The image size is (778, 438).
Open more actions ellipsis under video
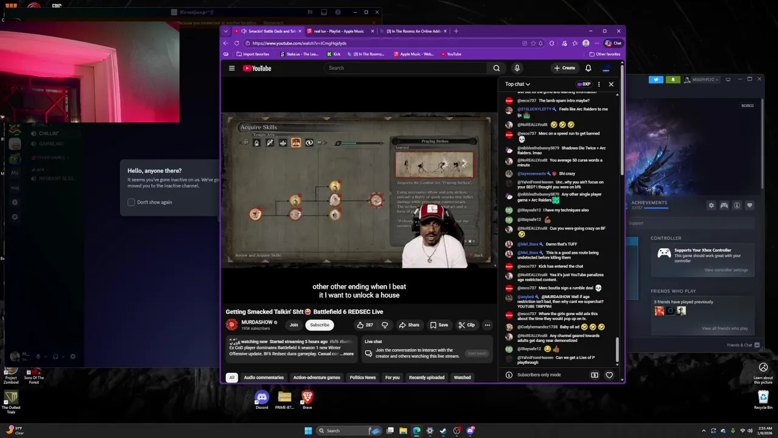tap(487, 325)
